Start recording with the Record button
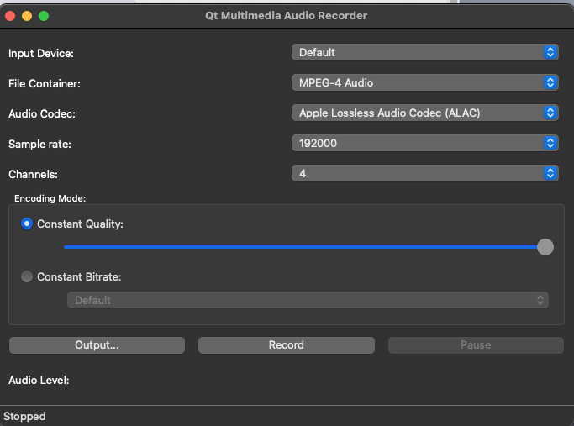The image size is (574, 426). (287, 345)
